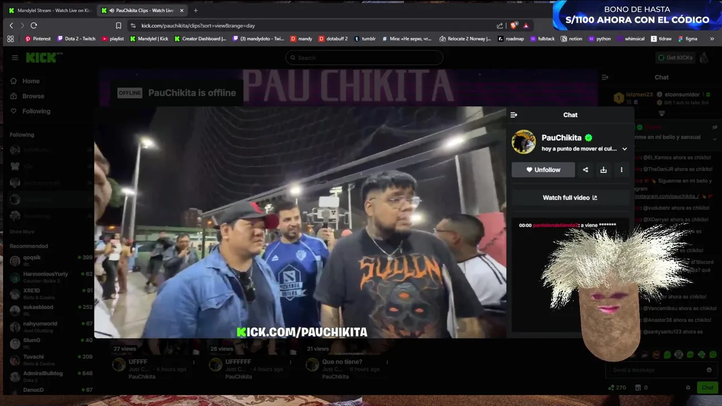
Task: Click the browser share page icon
Action: 500,25
